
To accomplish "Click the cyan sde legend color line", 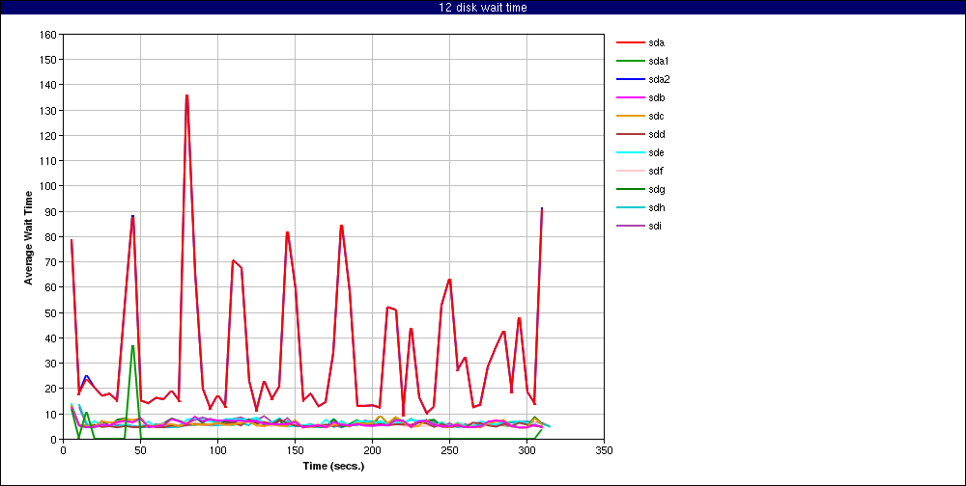I will point(630,152).
